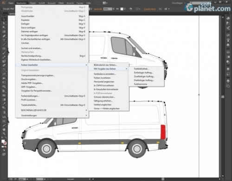The width and height of the screenshot is (232, 181).
Task: Open the Fenster menu
Action: 80,3
